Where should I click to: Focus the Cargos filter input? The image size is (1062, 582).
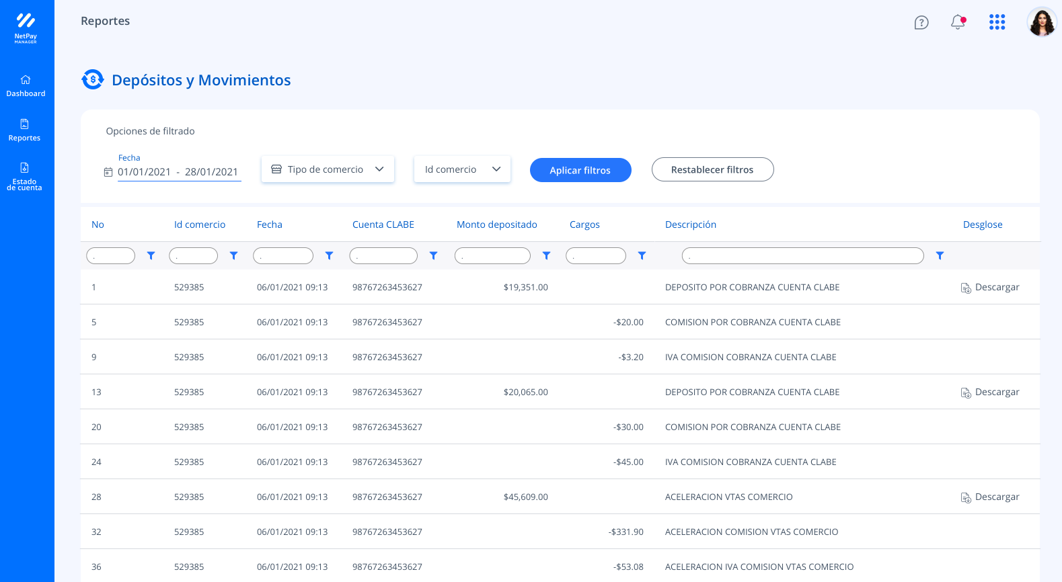pyautogui.click(x=596, y=255)
